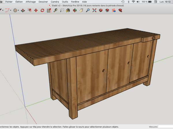Click the Zoom Extents icon
This screenshot has width=173, height=129.
tap(94, 10)
